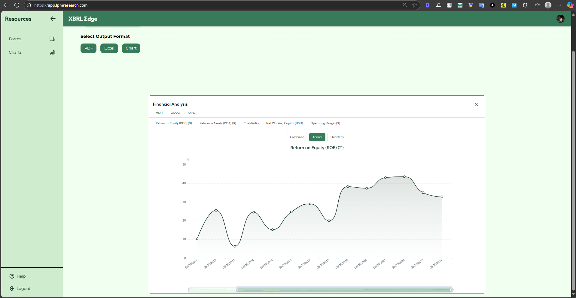Screen dimensions: 576x298
Task: Click the black triangle extension icon
Action: pyautogui.click(x=492, y=5)
